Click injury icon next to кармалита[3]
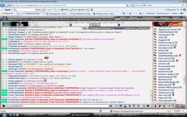 tap(177, 61)
